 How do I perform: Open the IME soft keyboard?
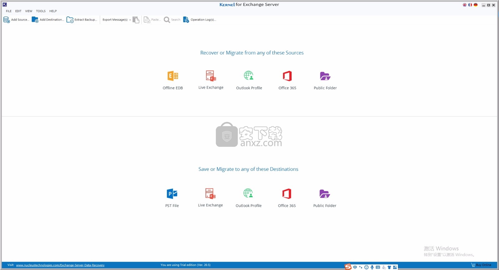pyautogui.click(x=378, y=267)
